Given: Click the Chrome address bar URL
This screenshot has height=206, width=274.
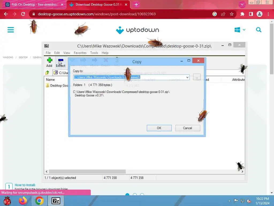Looking at the screenshot, I should [97, 14].
